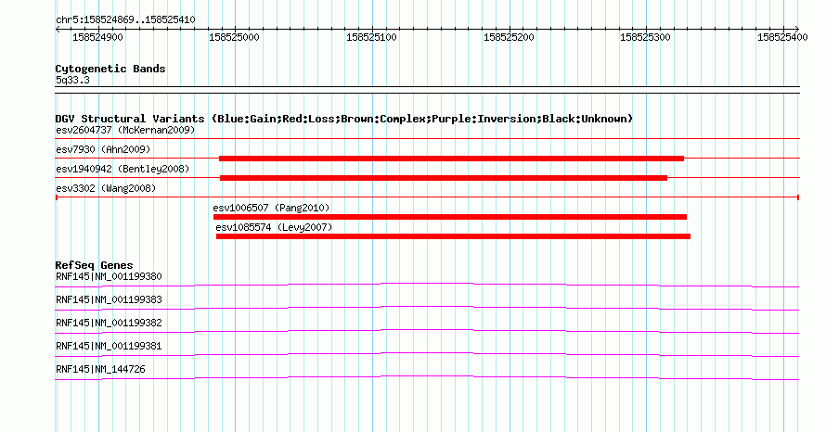Click the chr5:158524869..158525410 region label
This screenshot has height=432, width=826.
pos(125,20)
